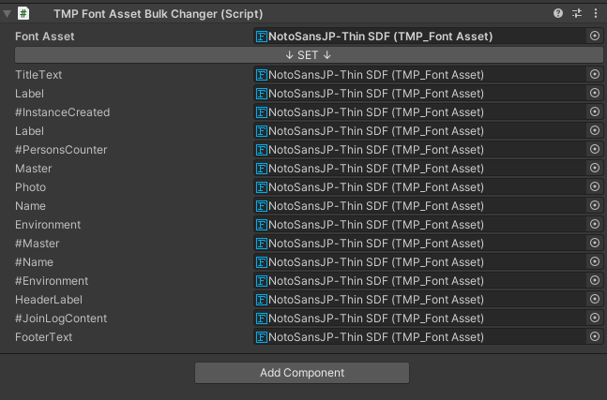The image size is (607, 400).
Task: Collapse the TMP Font Asset Bulk Changer component
Action: click(x=7, y=14)
